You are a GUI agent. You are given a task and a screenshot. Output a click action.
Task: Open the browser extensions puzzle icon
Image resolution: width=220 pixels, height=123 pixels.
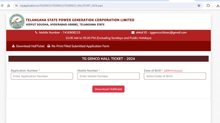pos(208,6)
